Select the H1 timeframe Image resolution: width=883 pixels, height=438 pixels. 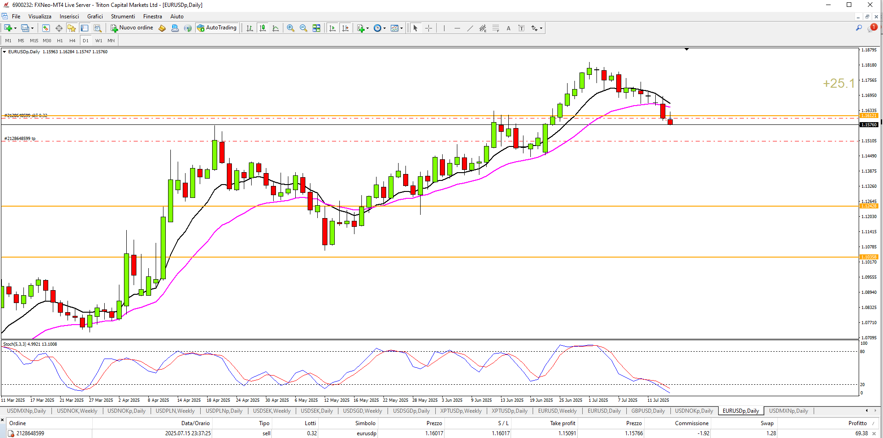point(60,40)
